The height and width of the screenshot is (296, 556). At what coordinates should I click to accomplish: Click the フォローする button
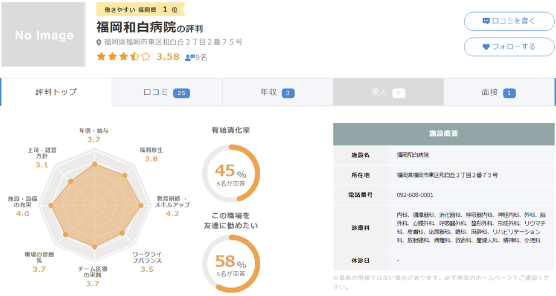click(509, 47)
